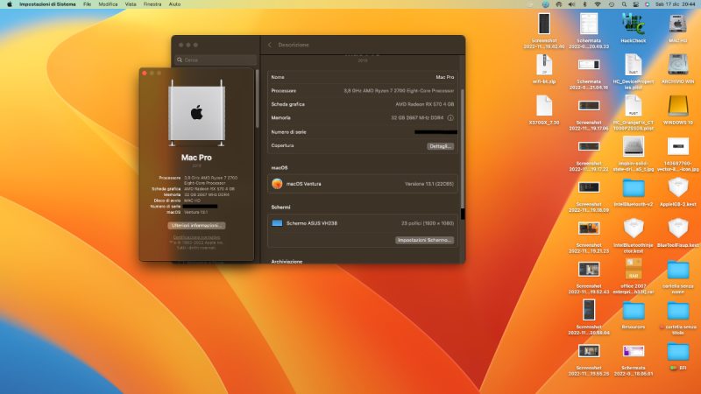Open Control Center in the menu bar
This screenshot has height=394, width=701.
tap(636, 4)
